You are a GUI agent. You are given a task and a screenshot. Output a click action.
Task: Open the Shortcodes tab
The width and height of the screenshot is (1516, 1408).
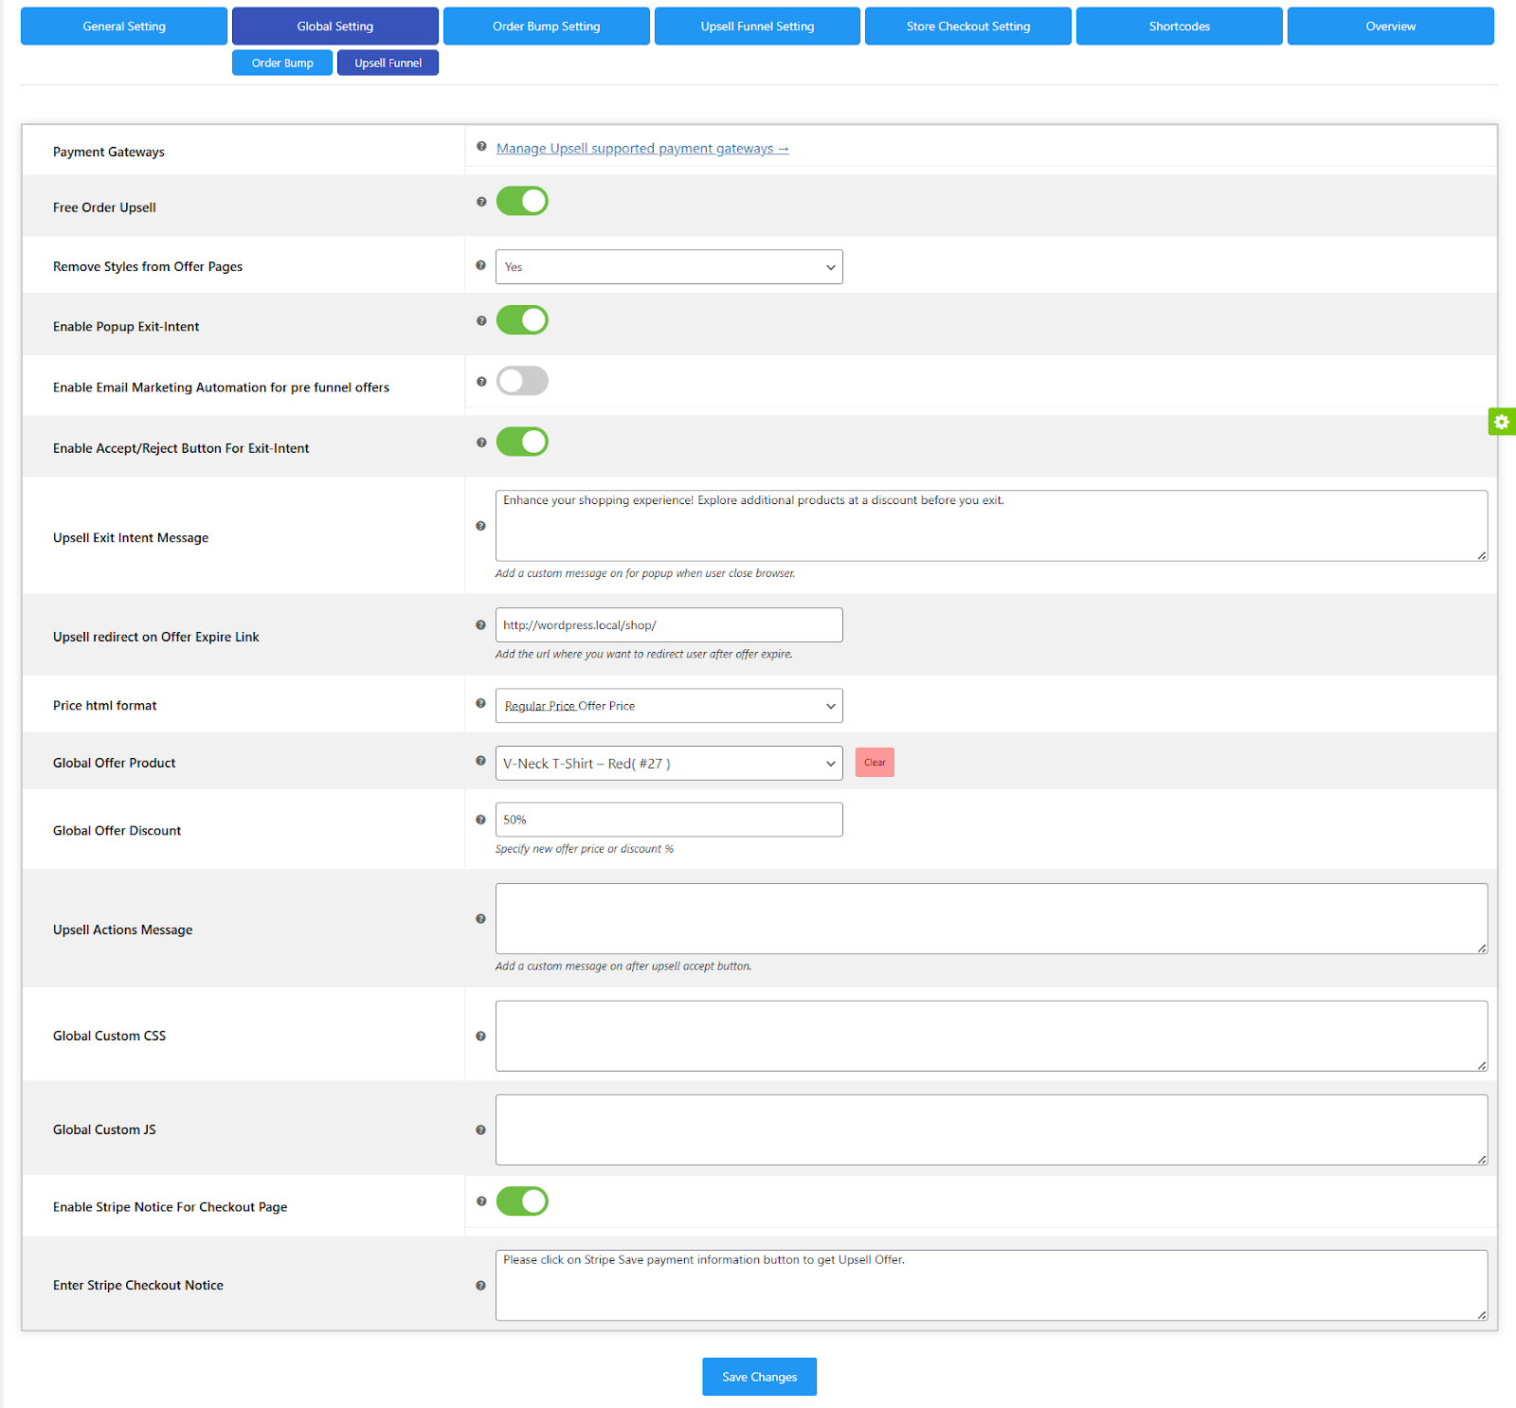pyautogui.click(x=1179, y=26)
